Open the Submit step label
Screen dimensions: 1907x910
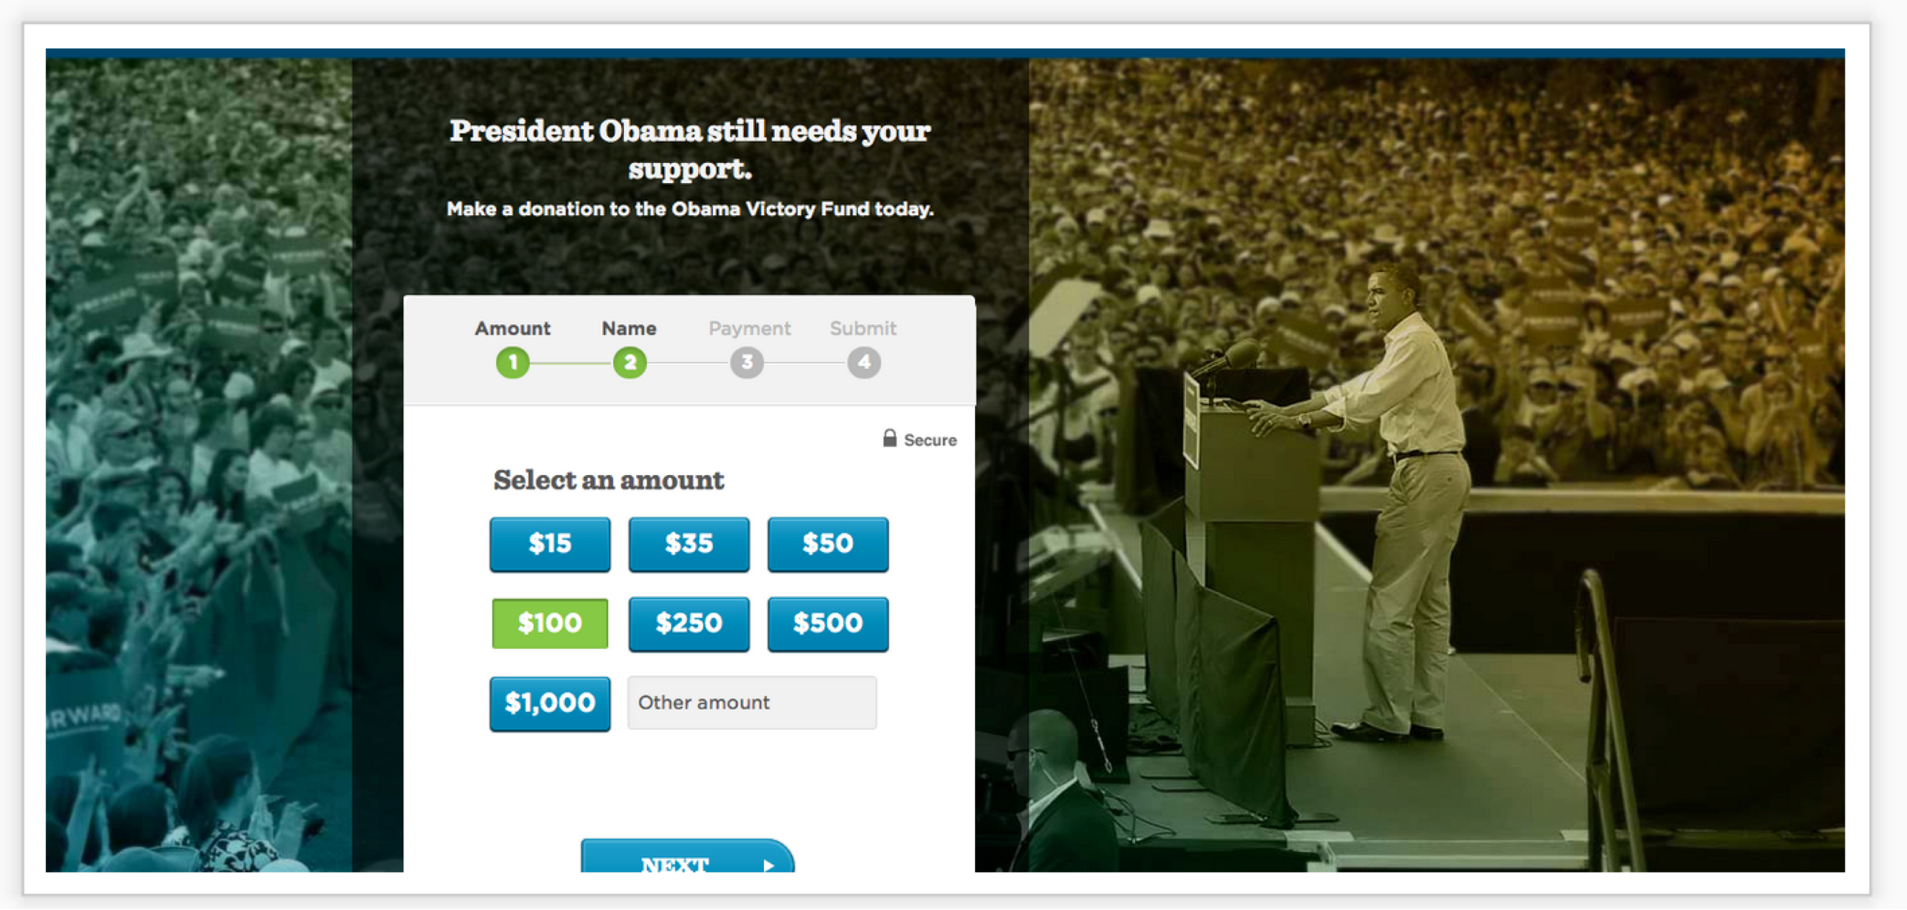pos(863,329)
